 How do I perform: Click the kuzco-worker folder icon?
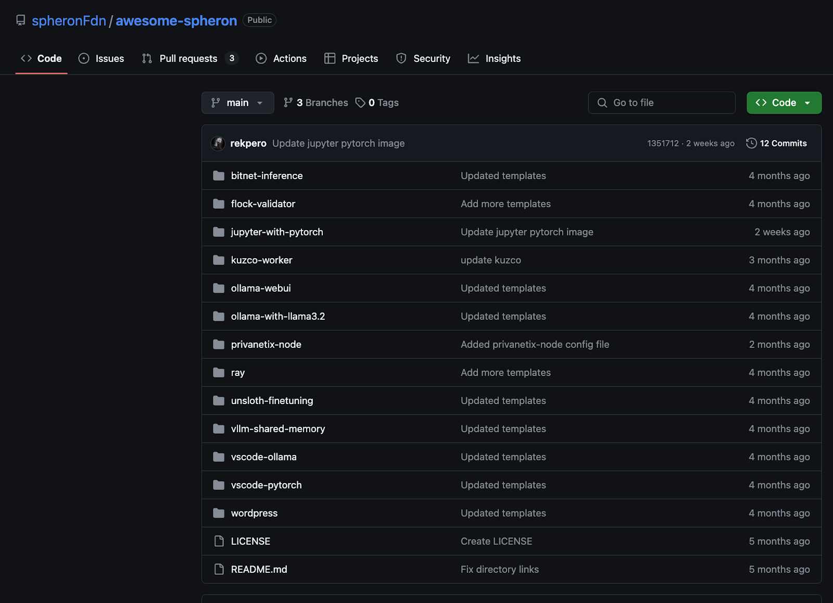(x=219, y=260)
